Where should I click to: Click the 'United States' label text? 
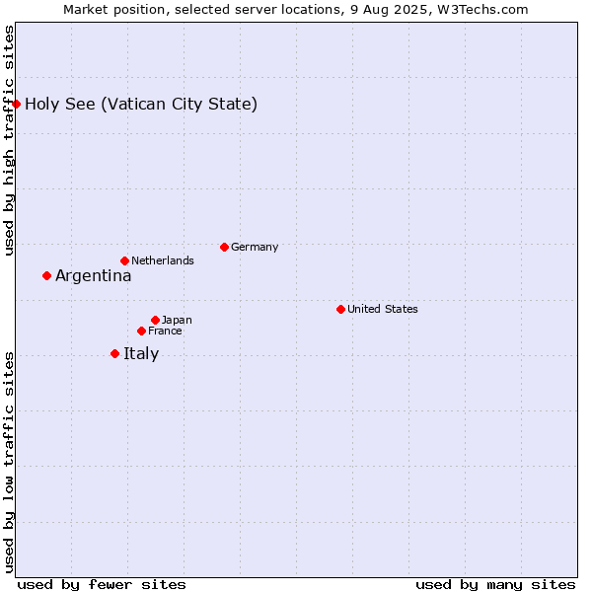click(x=383, y=309)
